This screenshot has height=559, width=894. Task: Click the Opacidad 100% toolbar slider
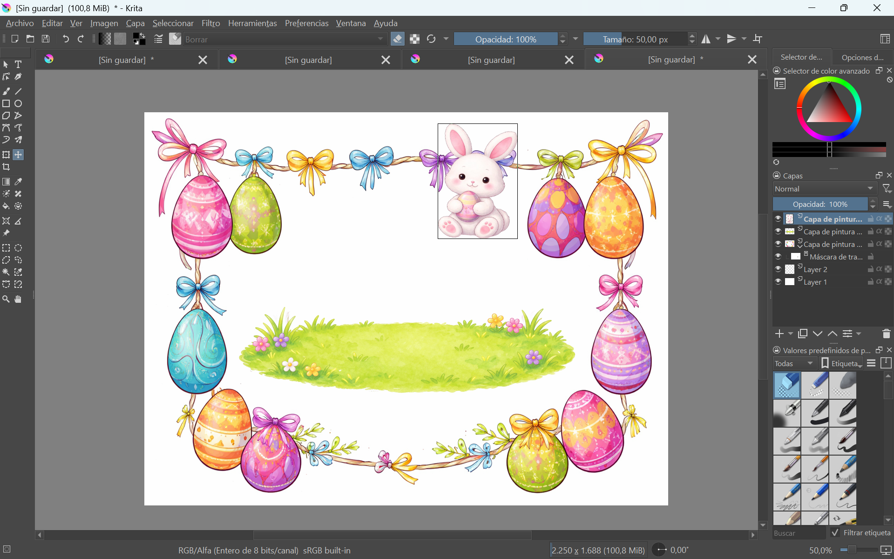click(x=505, y=39)
